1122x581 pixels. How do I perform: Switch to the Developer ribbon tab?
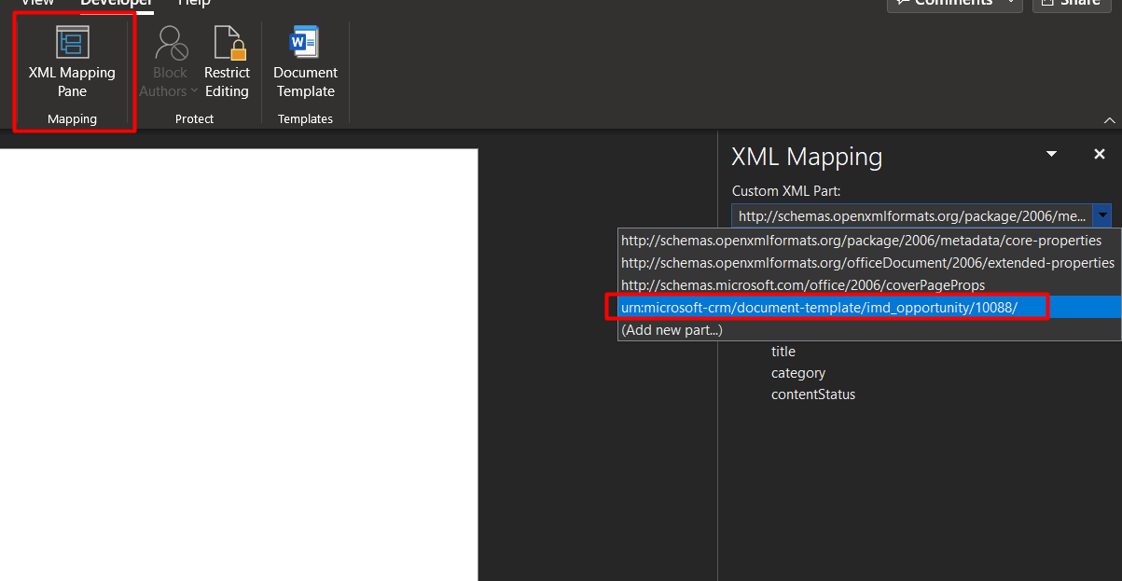click(x=117, y=4)
